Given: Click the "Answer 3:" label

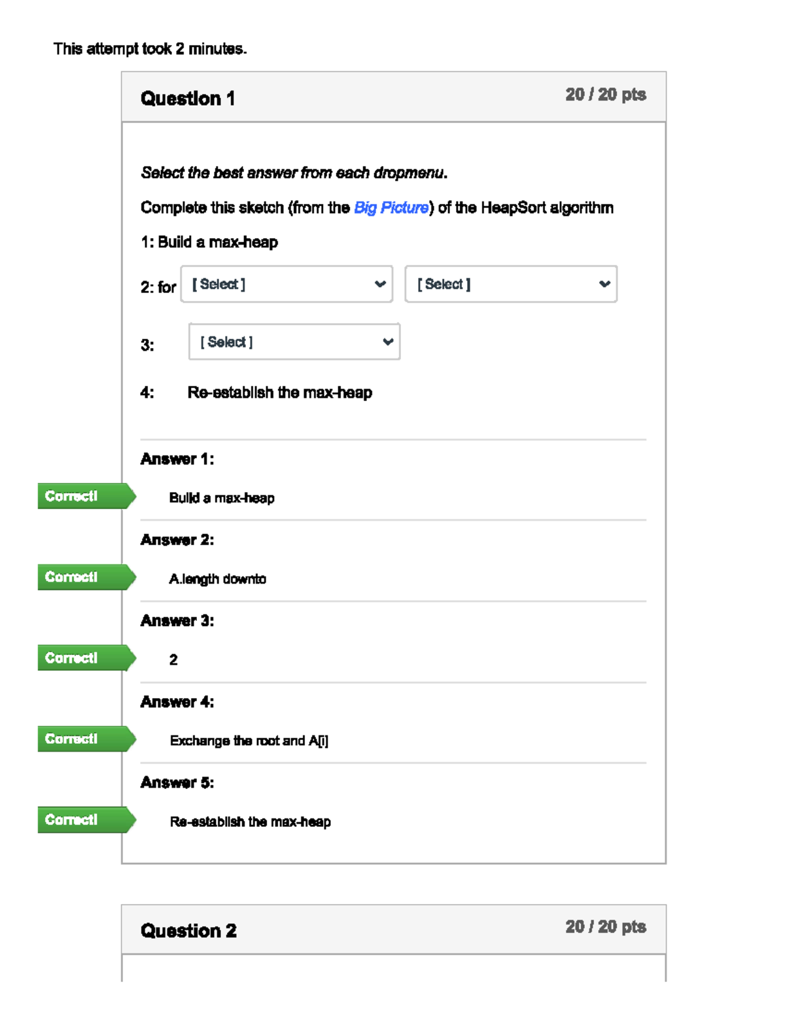Looking at the screenshot, I should coord(177,621).
